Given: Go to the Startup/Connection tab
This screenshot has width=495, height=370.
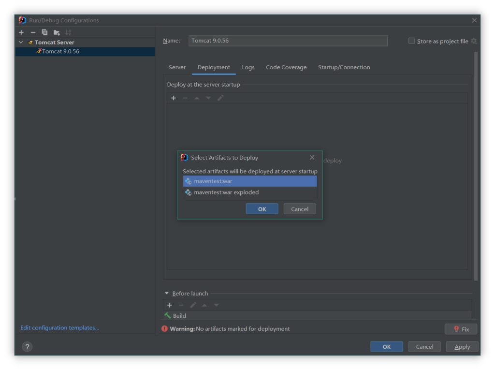Looking at the screenshot, I should tap(344, 67).
